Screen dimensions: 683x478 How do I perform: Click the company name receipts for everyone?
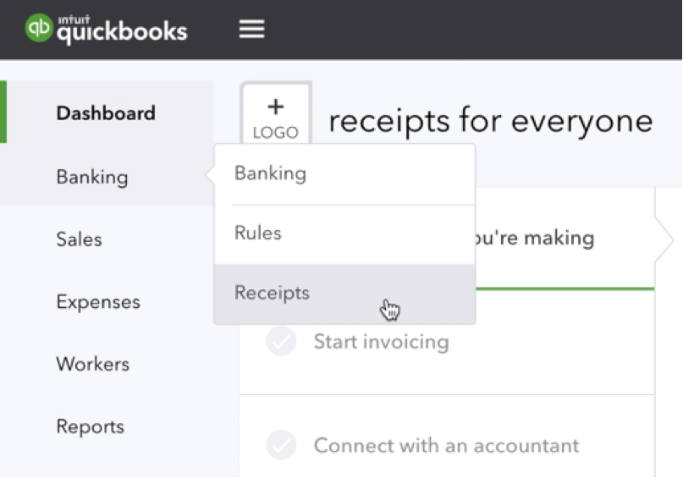coord(490,121)
